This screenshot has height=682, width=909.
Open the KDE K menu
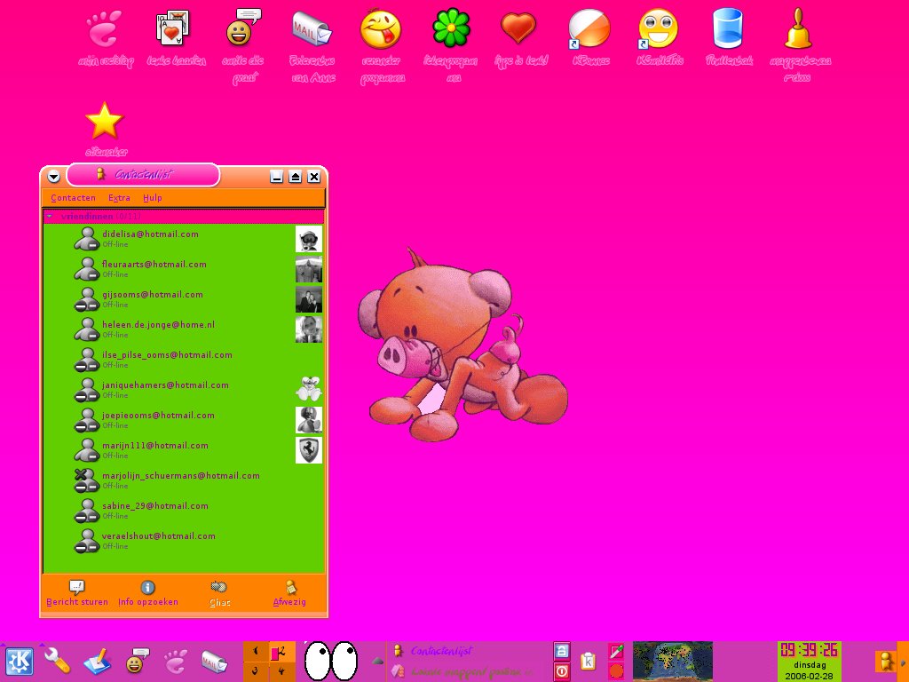[20, 662]
